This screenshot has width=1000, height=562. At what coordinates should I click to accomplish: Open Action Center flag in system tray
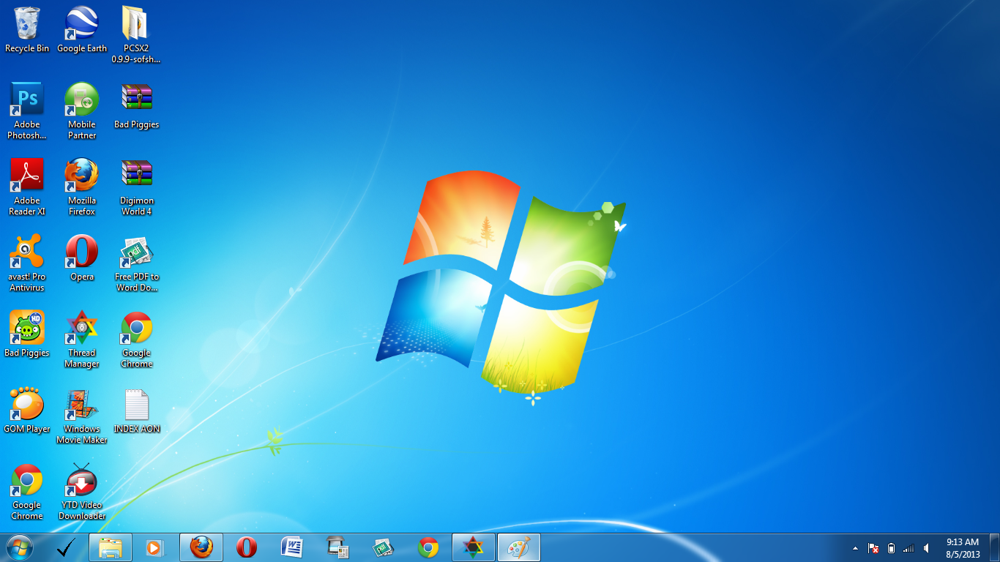(x=873, y=548)
